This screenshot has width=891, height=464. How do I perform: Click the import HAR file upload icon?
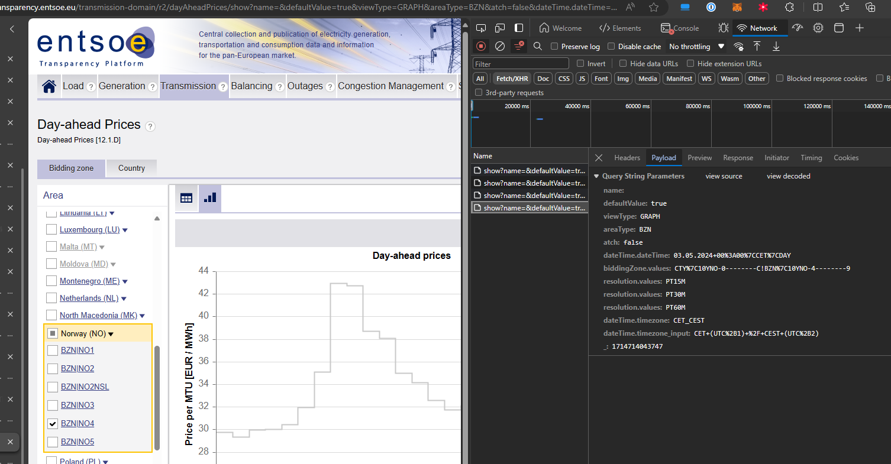click(757, 46)
